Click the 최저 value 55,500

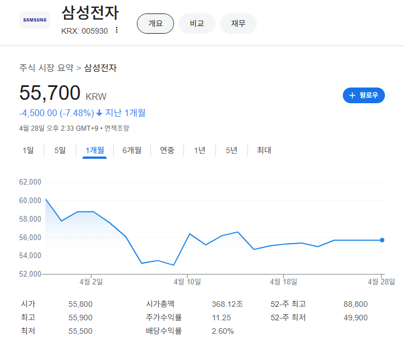pyautogui.click(x=80, y=331)
